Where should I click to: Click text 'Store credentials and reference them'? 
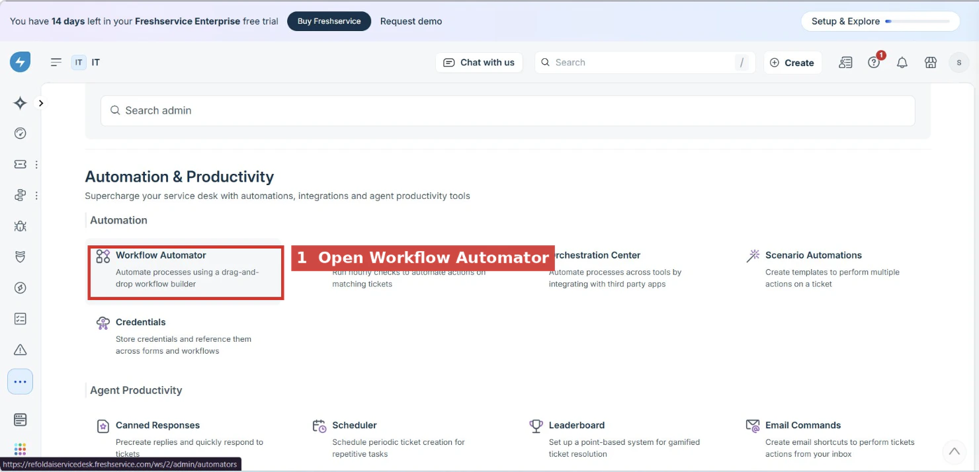point(183,339)
